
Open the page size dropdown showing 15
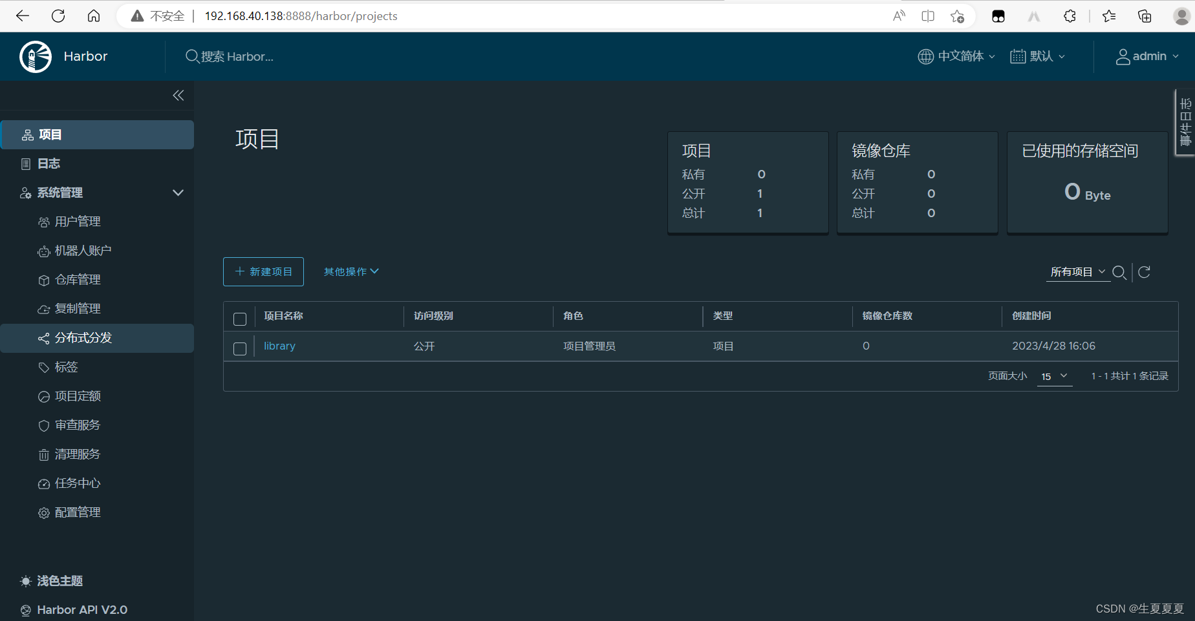(x=1054, y=376)
